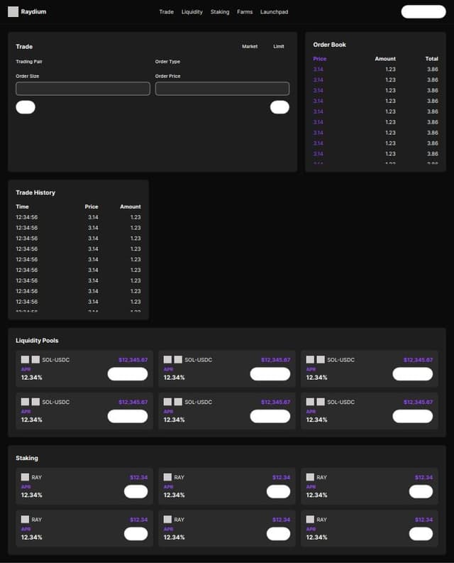Focus the Order Price input field
Screen dimensions: 454x563
click(222, 89)
